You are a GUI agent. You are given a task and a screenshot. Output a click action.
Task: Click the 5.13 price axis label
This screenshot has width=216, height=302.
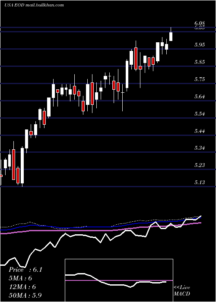(200, 182)
